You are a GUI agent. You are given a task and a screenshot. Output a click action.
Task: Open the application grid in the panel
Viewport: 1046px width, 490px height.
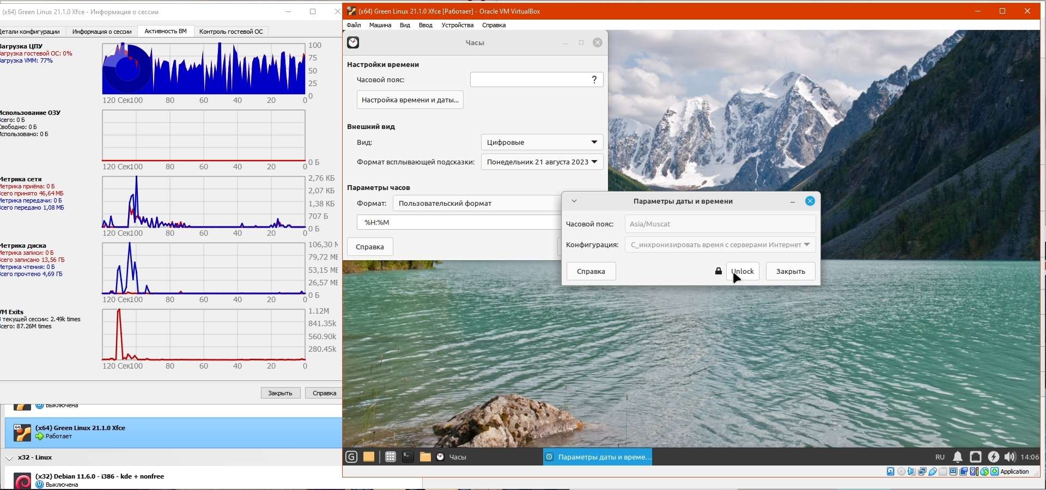(390, 457)
